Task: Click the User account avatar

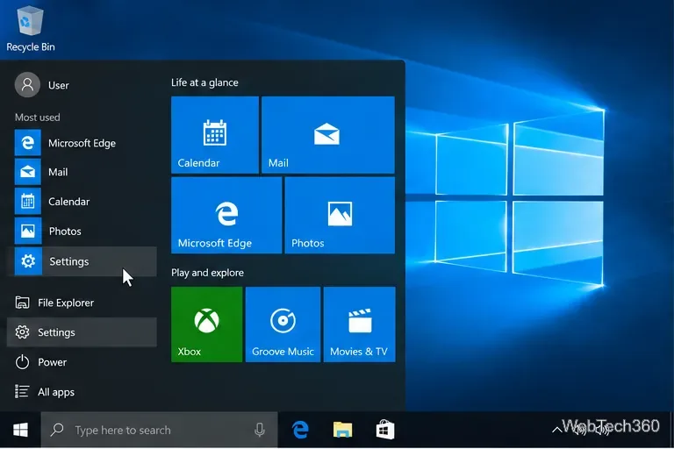Action: pyautogui.click(x=27, y=85)
